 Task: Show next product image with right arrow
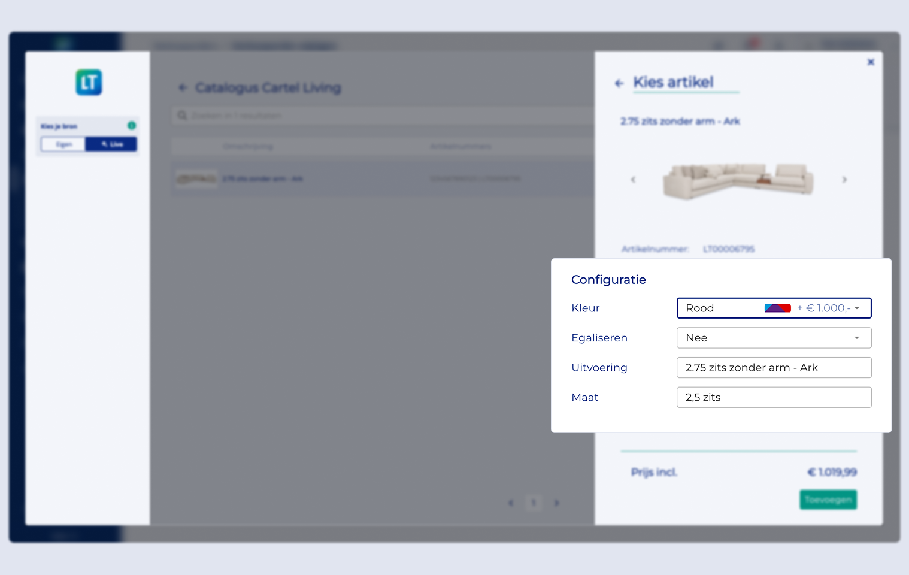click(844, 180)
